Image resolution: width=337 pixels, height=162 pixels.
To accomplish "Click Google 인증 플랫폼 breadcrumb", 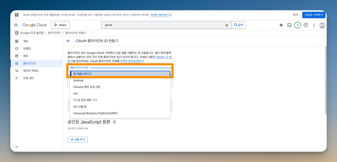I will click(x=32, y=33).
